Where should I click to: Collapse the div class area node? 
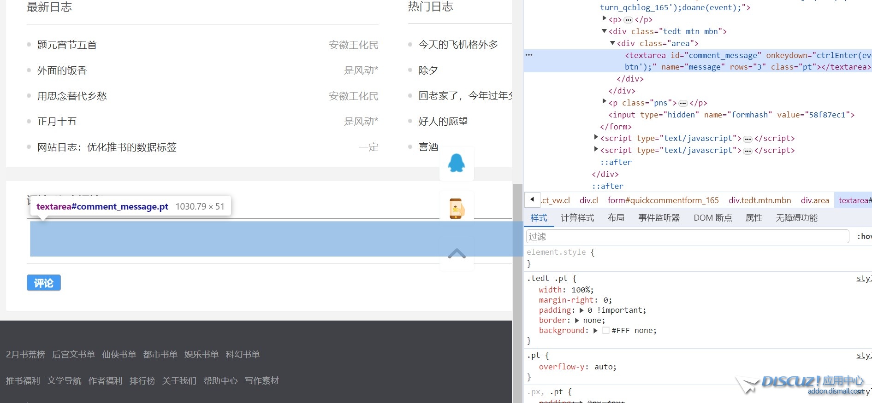tap(612, 43)
